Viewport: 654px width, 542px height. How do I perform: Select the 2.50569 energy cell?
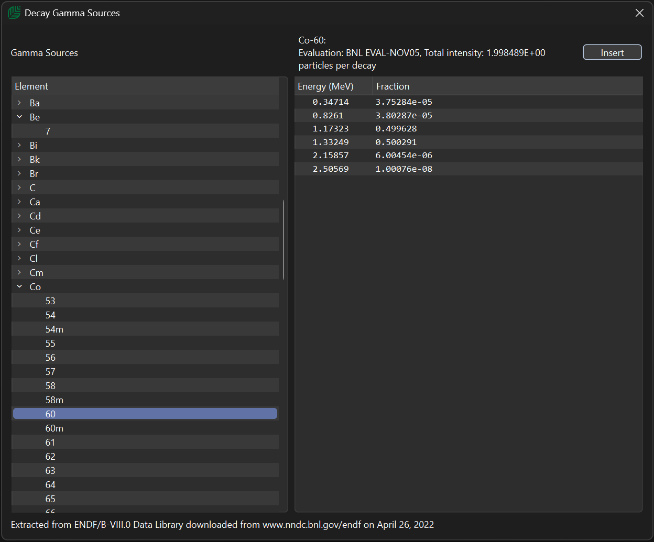pyautogui.click(x=331, y=169)
